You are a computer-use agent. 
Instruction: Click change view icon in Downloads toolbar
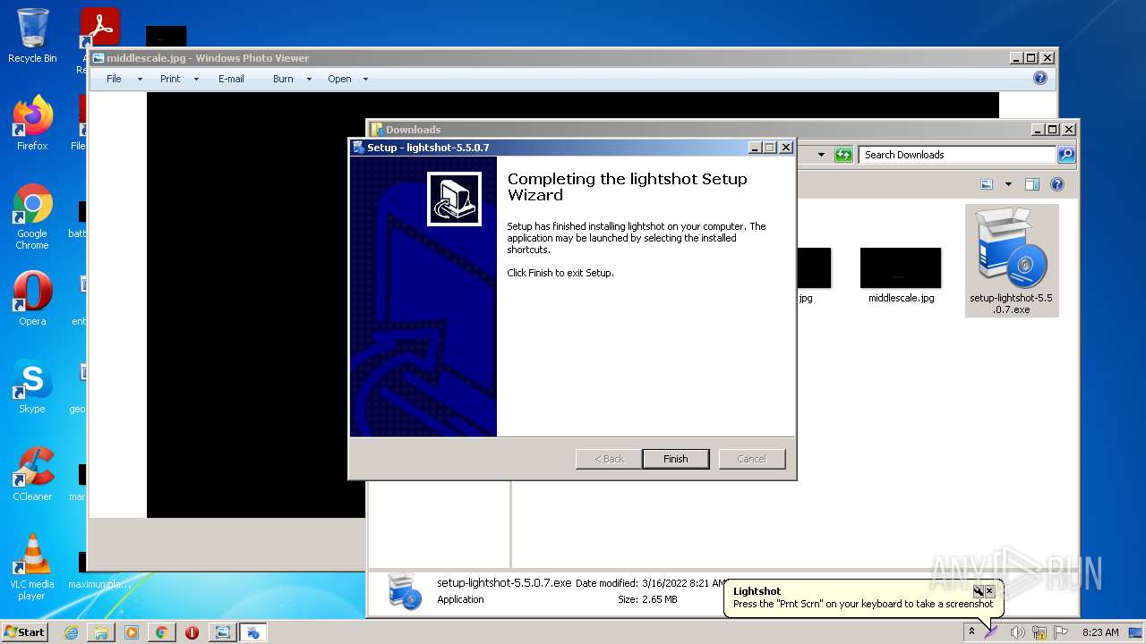(987, 184)
